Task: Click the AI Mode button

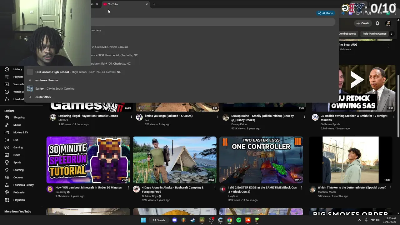Action: [325, 13]
